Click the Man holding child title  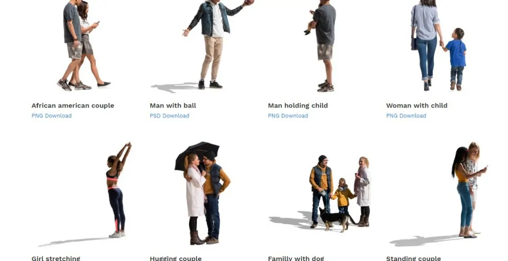click(x=298, y=105)
